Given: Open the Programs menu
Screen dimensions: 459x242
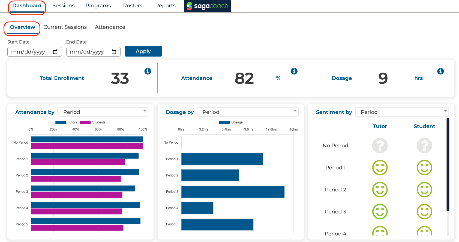Looking at the screenshot, I should click(x=98, y=6).
